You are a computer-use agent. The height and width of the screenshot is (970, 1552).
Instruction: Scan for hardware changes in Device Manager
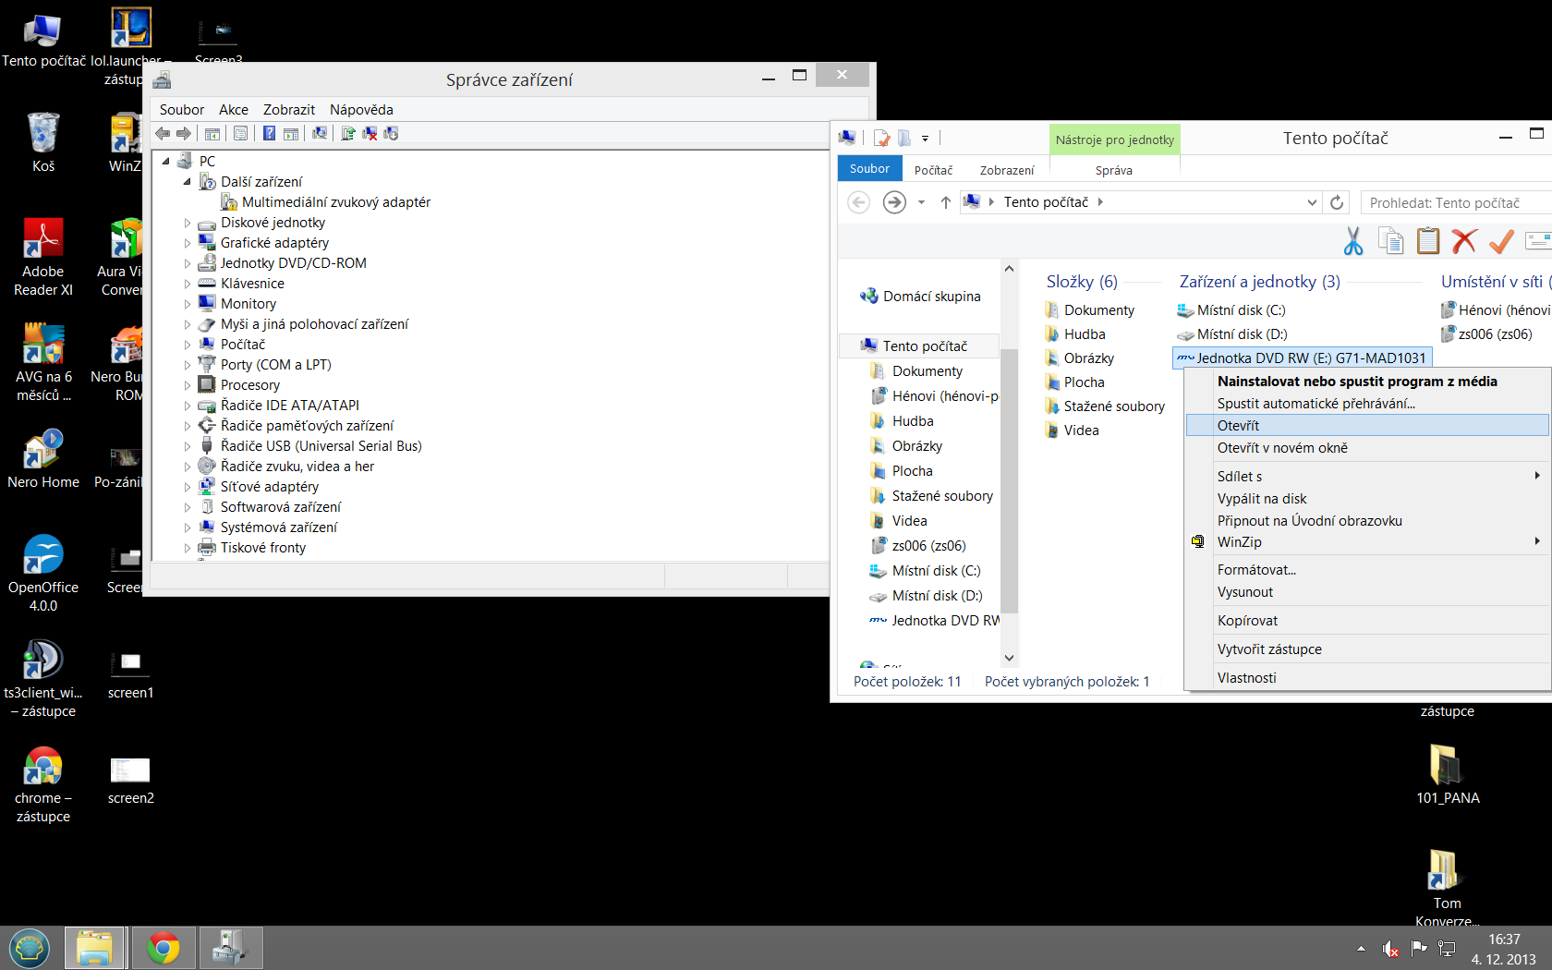click(x=320, y=134)
